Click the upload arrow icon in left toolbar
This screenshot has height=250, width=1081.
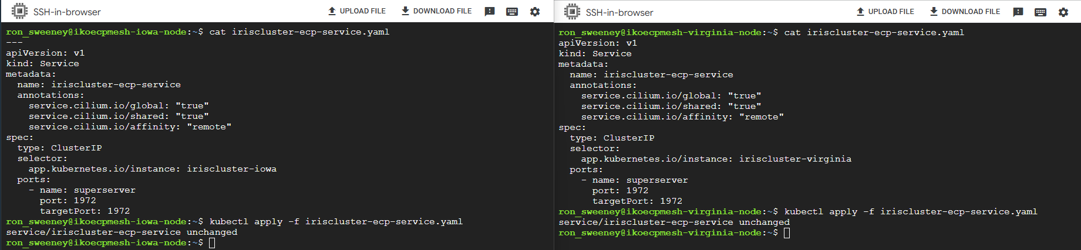332,11
